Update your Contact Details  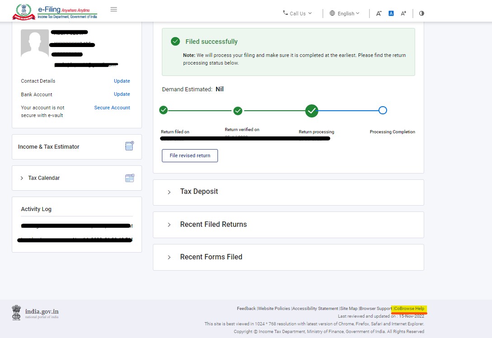(122, 81)
